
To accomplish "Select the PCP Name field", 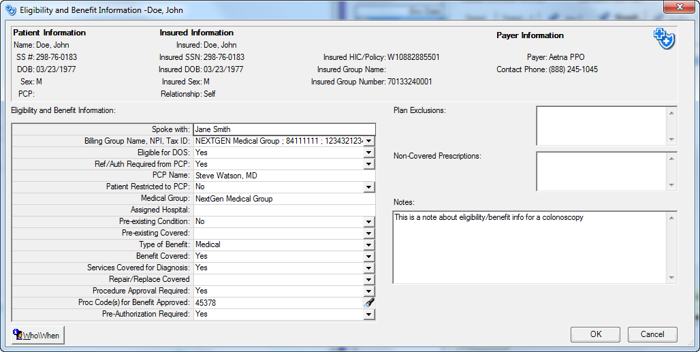I will pyautogui.click(x=283, y=176).
